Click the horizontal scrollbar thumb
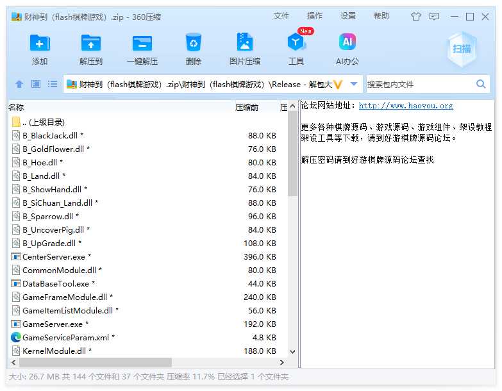The width and height of the screenshot is (502, 391). (x=96, y=363)
